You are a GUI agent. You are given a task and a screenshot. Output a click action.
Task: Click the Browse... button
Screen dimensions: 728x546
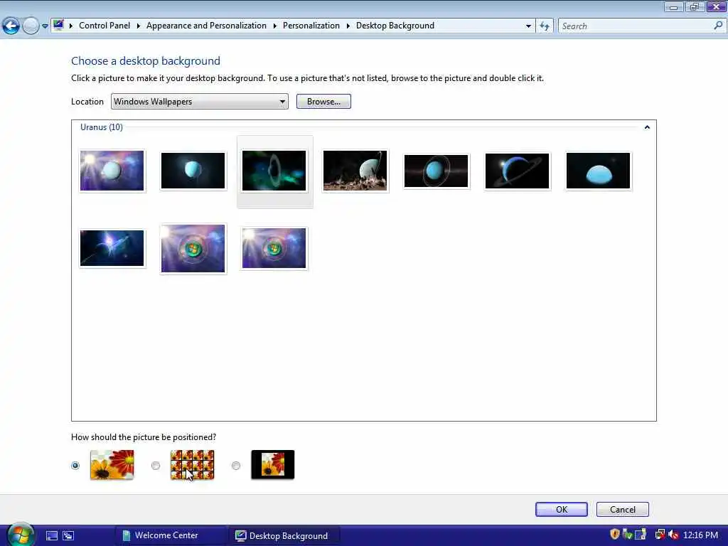tap(323, 101)
